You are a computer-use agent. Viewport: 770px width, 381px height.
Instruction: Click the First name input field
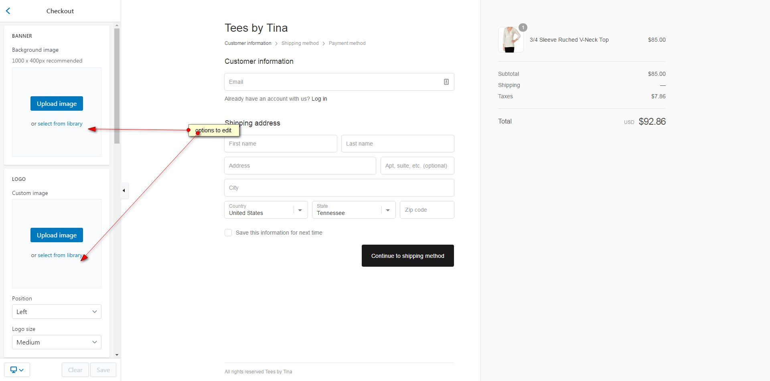[280, 144]
